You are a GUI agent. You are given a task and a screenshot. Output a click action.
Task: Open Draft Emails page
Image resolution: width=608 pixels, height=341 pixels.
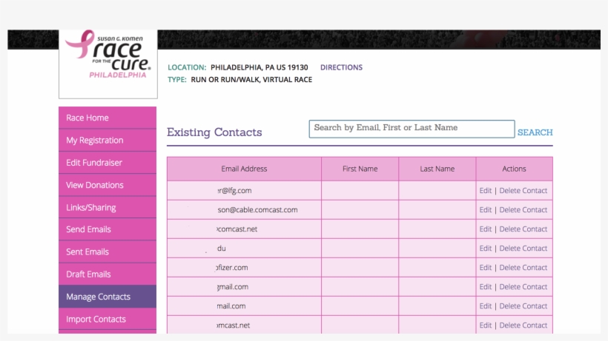pos(108,274)
